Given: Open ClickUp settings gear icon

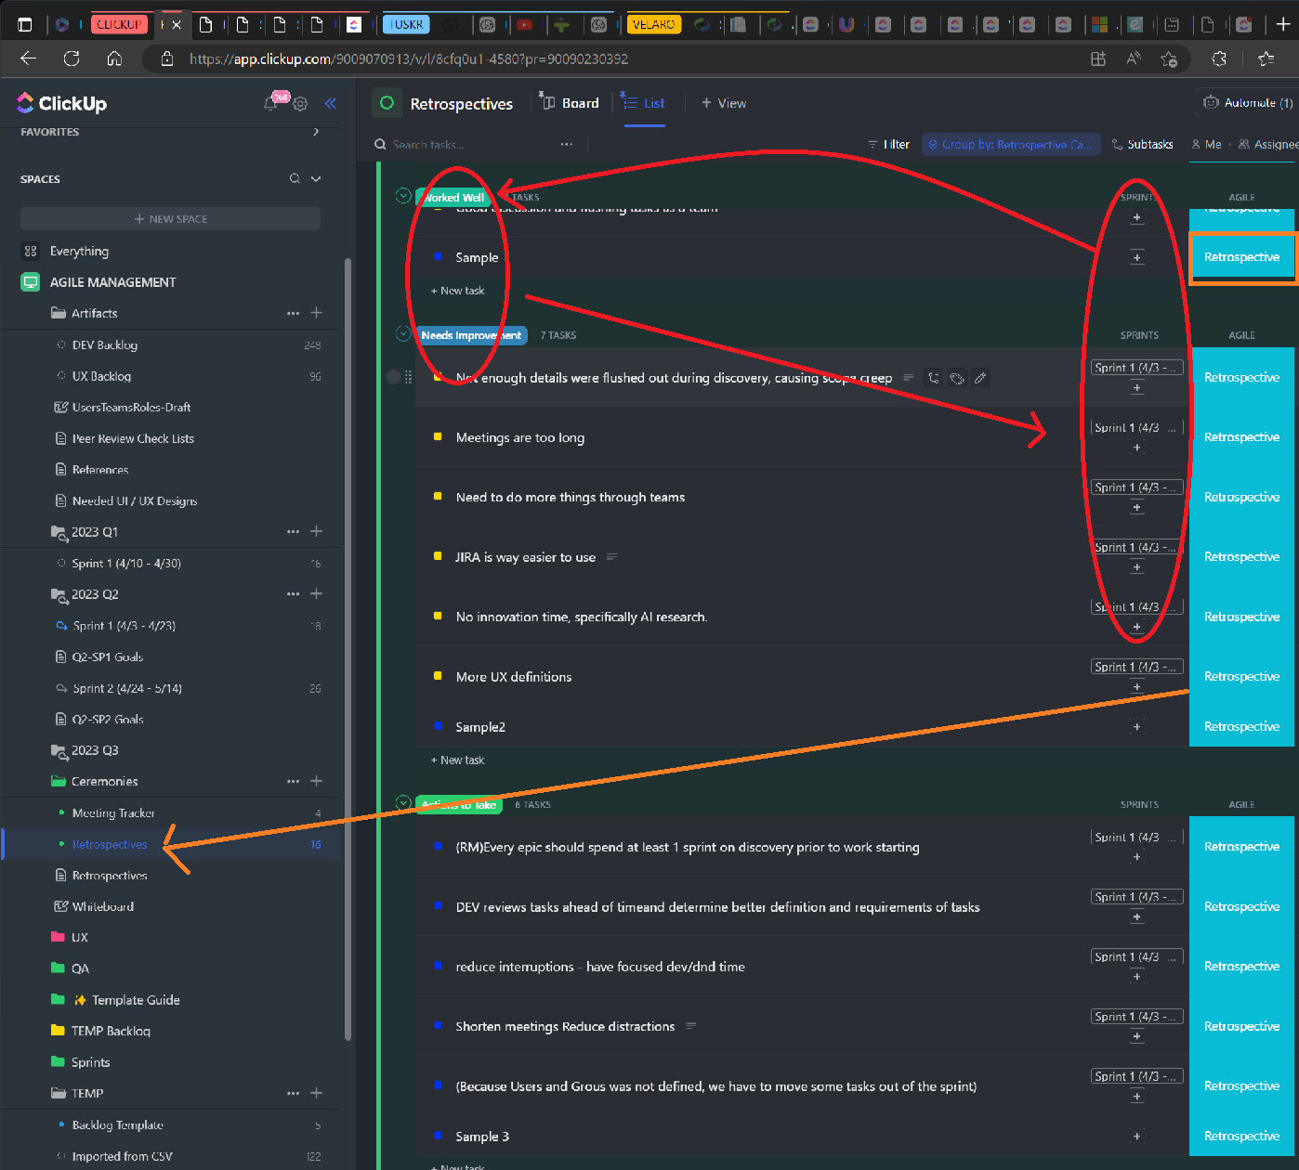Looking at the screenshot, I should click(x=299, y=103).
